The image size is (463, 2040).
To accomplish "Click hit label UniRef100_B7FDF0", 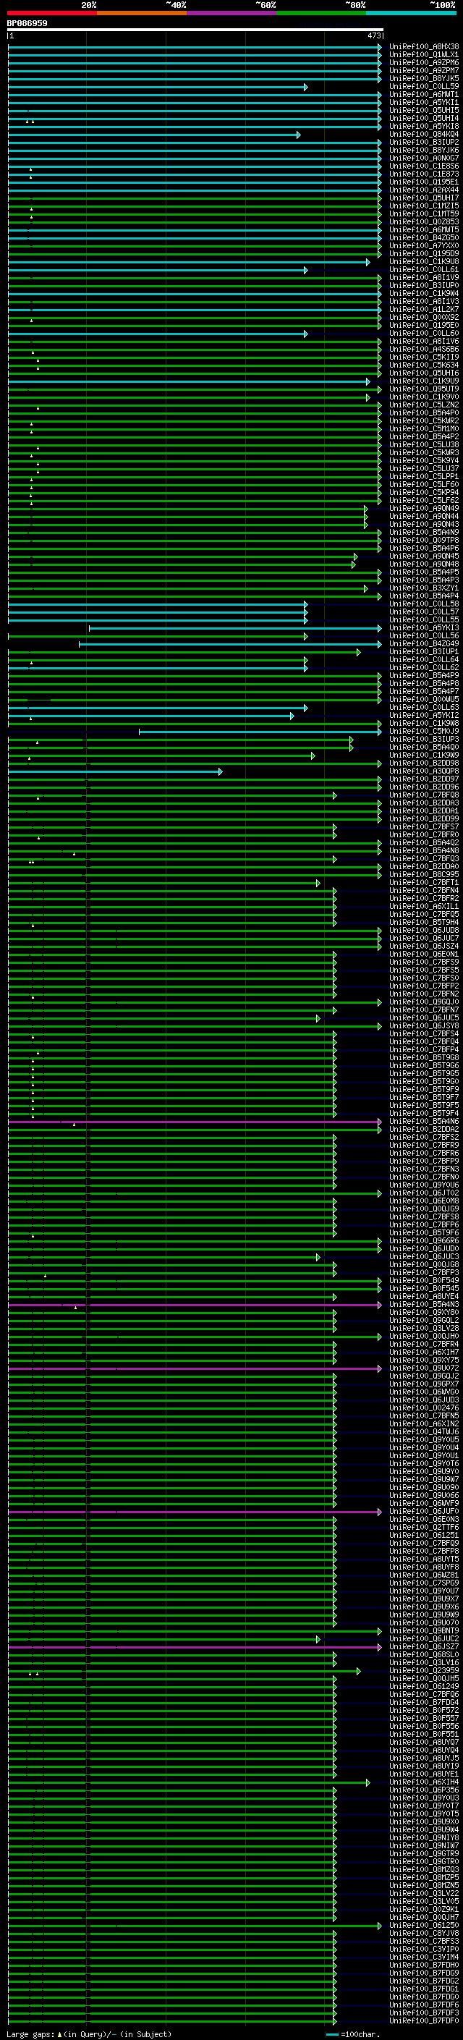I will (424, 2021).
